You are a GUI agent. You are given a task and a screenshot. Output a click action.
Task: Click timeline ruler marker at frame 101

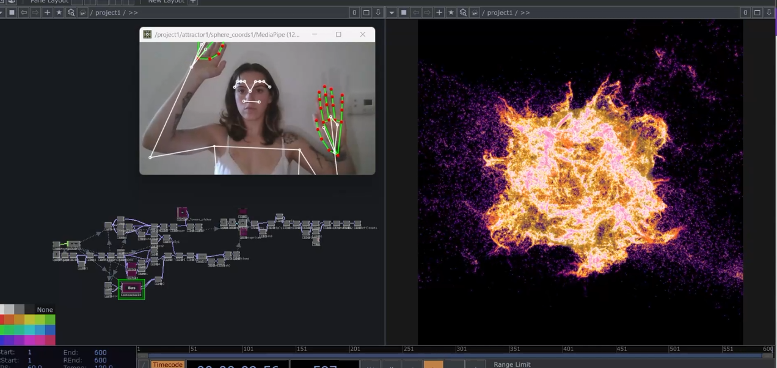click(x=247, y=349)
